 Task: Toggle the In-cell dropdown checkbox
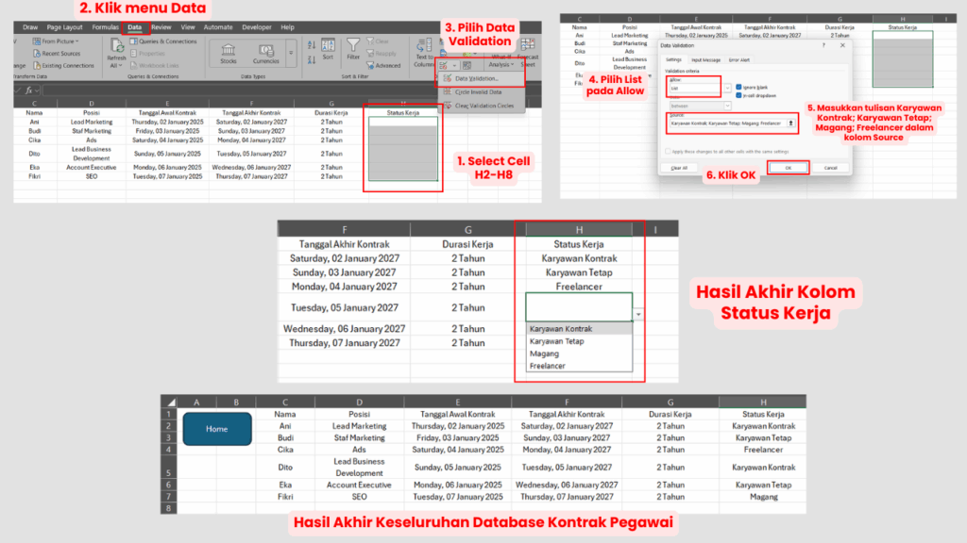(x=739, y=95)
